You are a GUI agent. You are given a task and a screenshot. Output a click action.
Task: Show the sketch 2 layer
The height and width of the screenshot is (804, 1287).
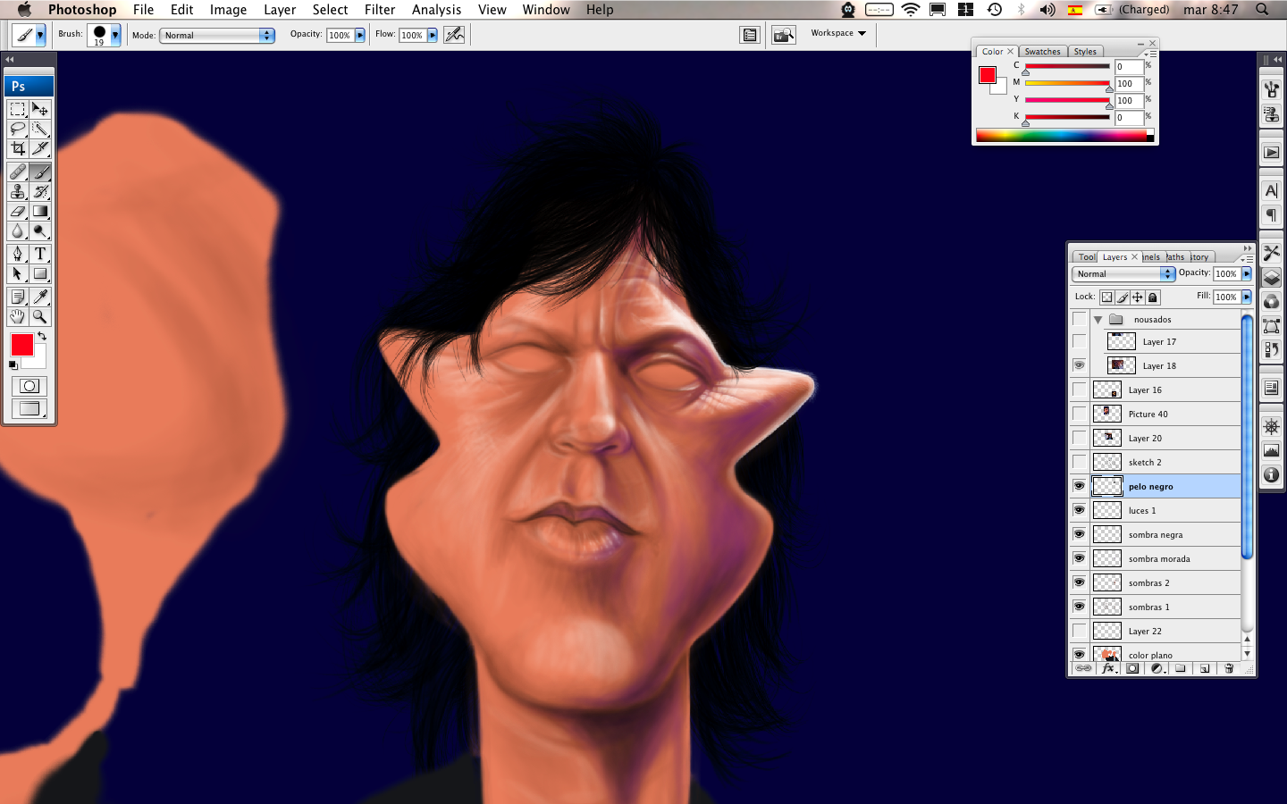(1080, 462)
